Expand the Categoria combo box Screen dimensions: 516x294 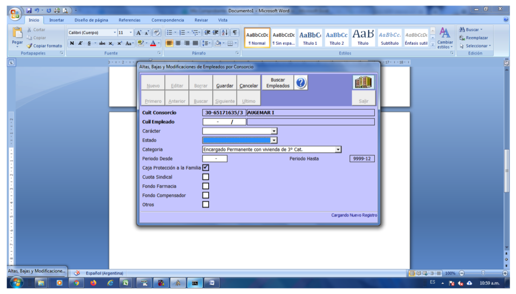[x=338, y=150]
